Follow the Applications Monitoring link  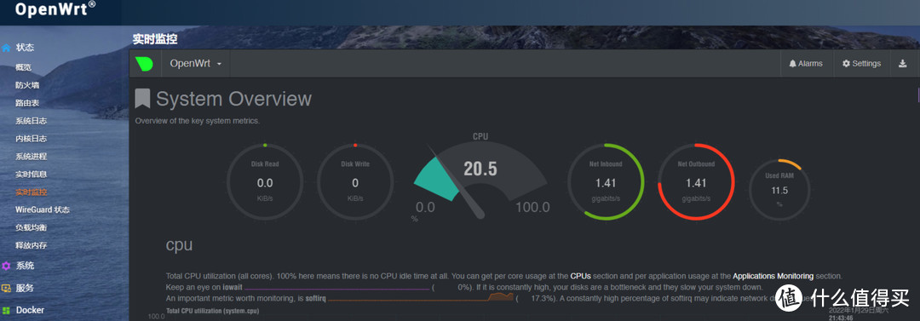[773, 276]
